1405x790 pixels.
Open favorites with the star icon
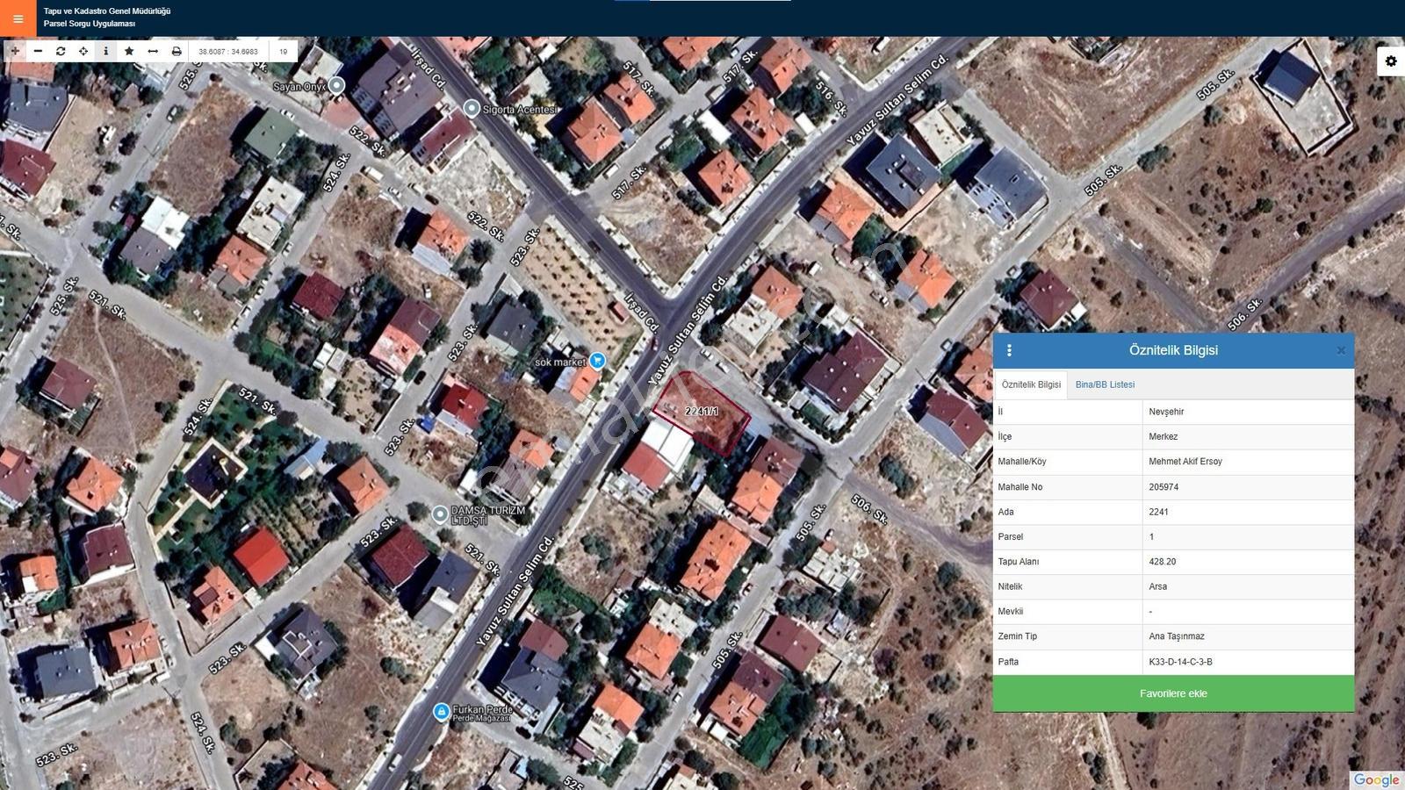coord(129,51)
